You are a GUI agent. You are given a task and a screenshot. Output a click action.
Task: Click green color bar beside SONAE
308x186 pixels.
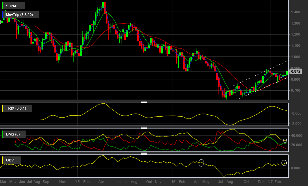coord(2,6)
